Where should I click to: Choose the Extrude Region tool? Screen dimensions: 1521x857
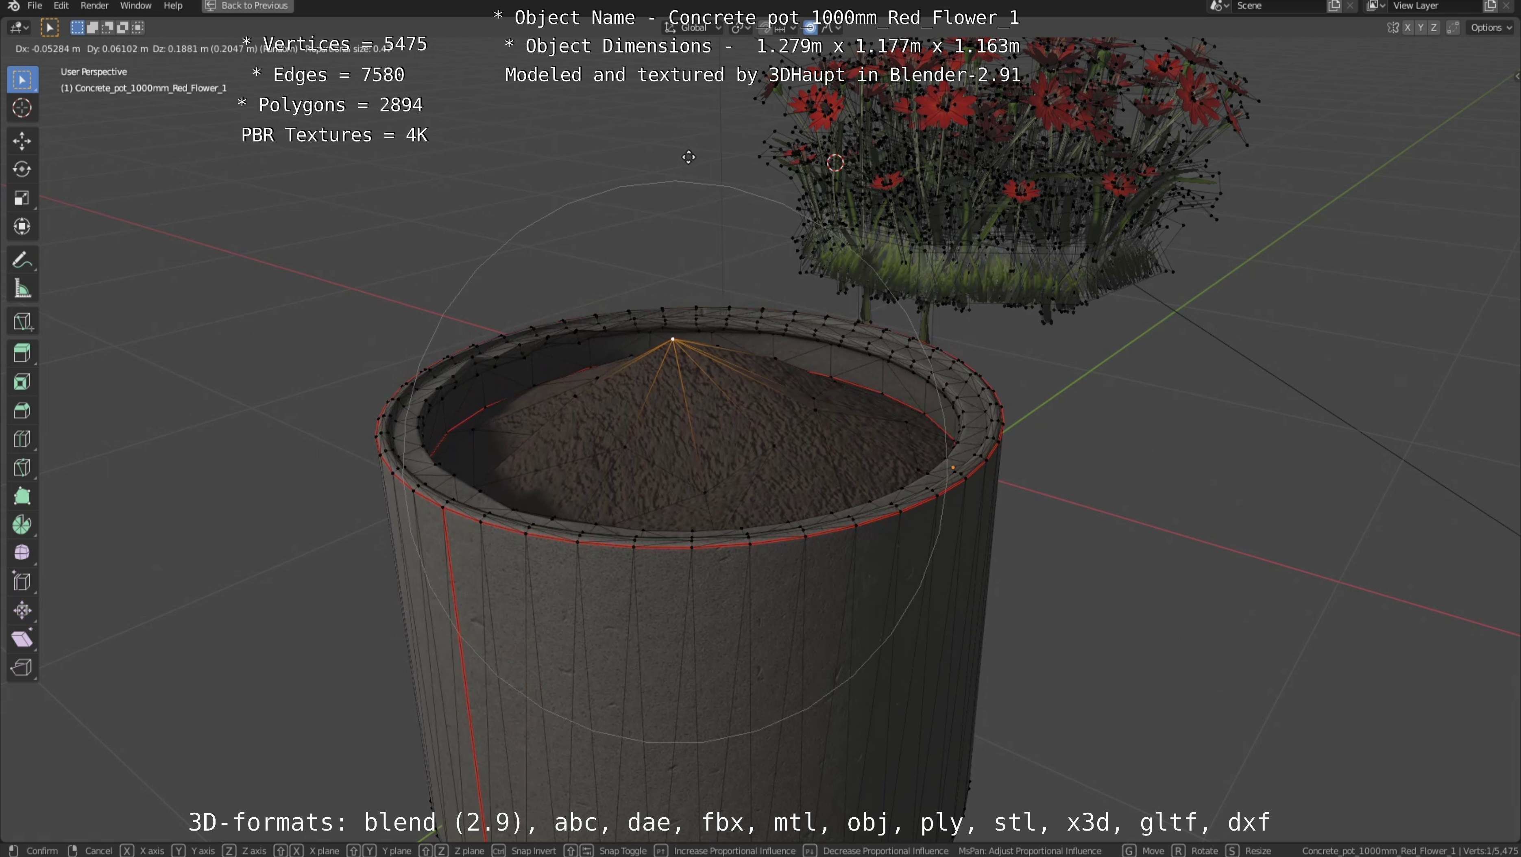coord(22,353)
